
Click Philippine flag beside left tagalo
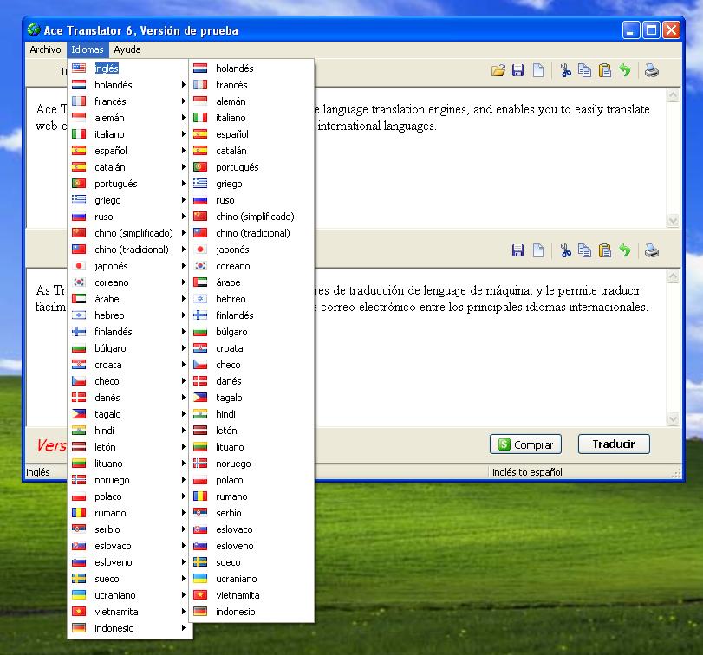(x=79, y=414)
